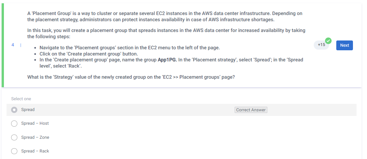Click the green bar on the card's left edge
367x159 pixels.
tap(3, 45)
